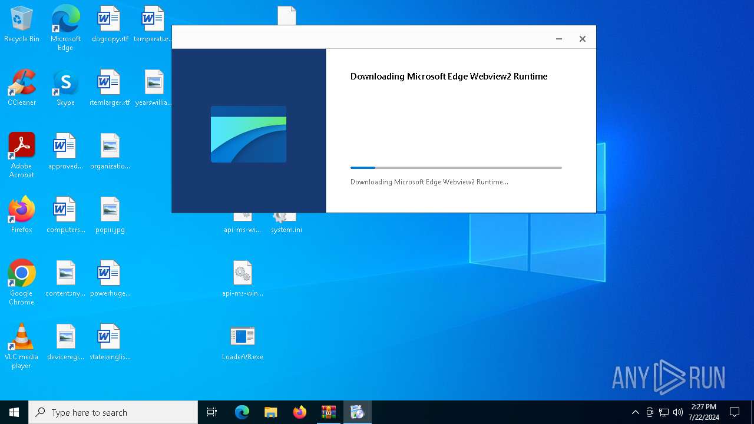Open Google Chrome desktop shortcut
Image resolution: width=754 pixels, height=424 pixels.
[x=22, y=283]
